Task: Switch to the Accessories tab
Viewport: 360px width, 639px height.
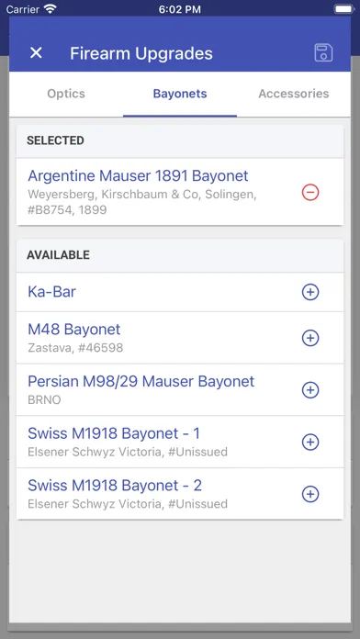Action: click(x=294, y=94)
